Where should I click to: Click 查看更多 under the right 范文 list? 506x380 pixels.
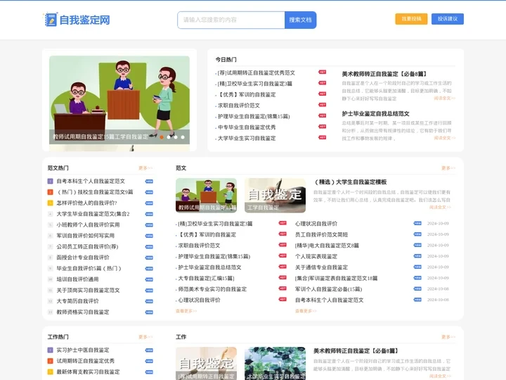tap(306, 311)
